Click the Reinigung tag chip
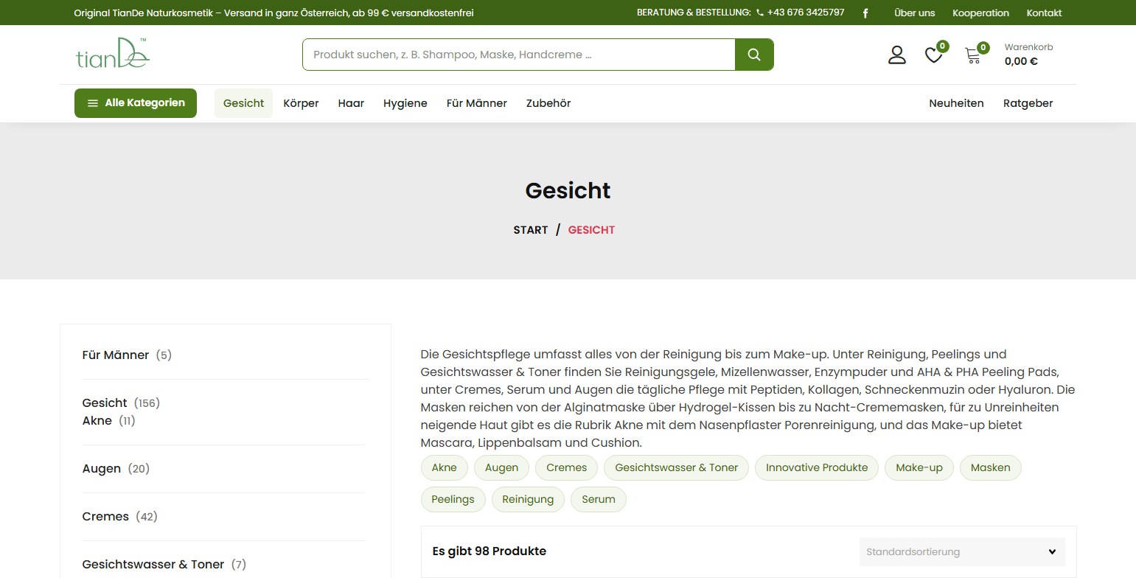This screenshot has width=1136, height=578. point(528,499)
